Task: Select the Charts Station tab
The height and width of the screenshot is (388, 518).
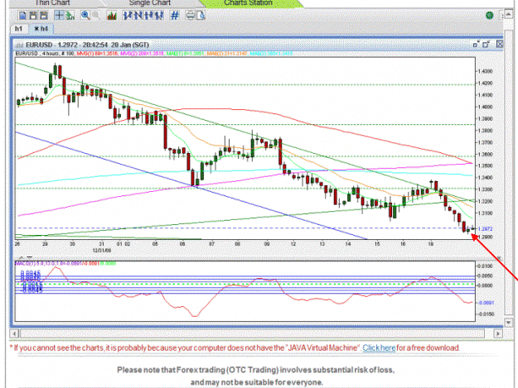Action: (x=249, y=3)
